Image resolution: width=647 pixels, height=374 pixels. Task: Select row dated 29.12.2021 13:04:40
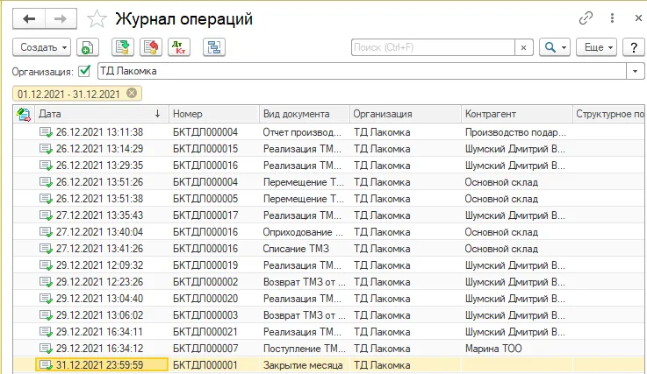pyautogui.click(x=328, y=299)
